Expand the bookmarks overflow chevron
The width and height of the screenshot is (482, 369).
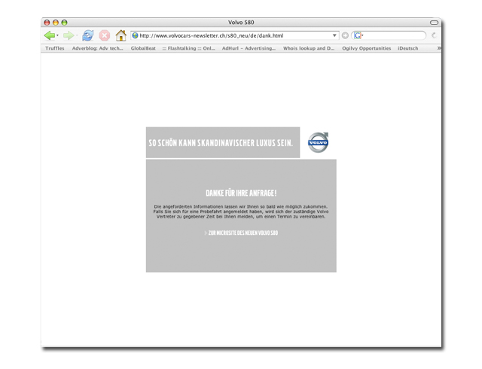coord(439,48)
